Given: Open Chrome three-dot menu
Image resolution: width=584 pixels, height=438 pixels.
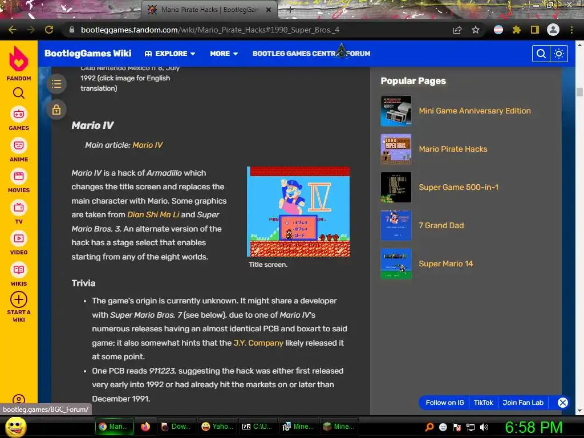Looking at the screenshot, I should [571, 30].
